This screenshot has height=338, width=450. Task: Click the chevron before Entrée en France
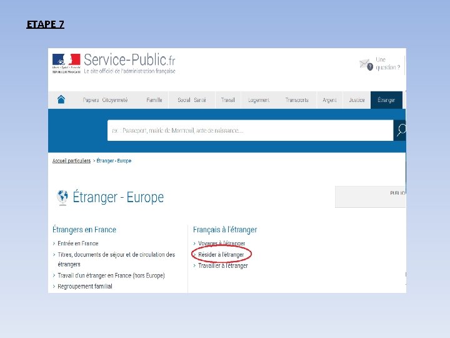tap(54, 243)
